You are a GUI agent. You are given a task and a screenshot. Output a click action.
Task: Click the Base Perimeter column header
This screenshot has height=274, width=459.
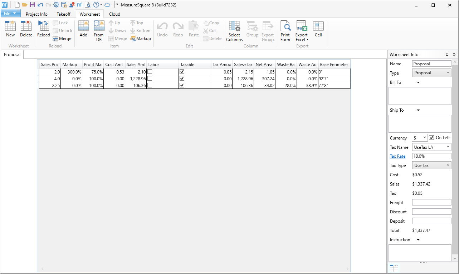334,65
